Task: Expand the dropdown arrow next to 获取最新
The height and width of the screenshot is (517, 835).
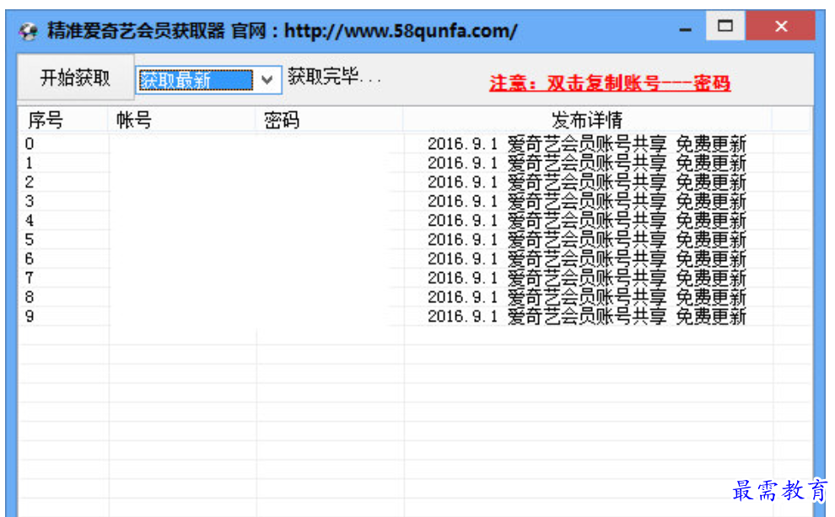Action: (x=267, y=80)
